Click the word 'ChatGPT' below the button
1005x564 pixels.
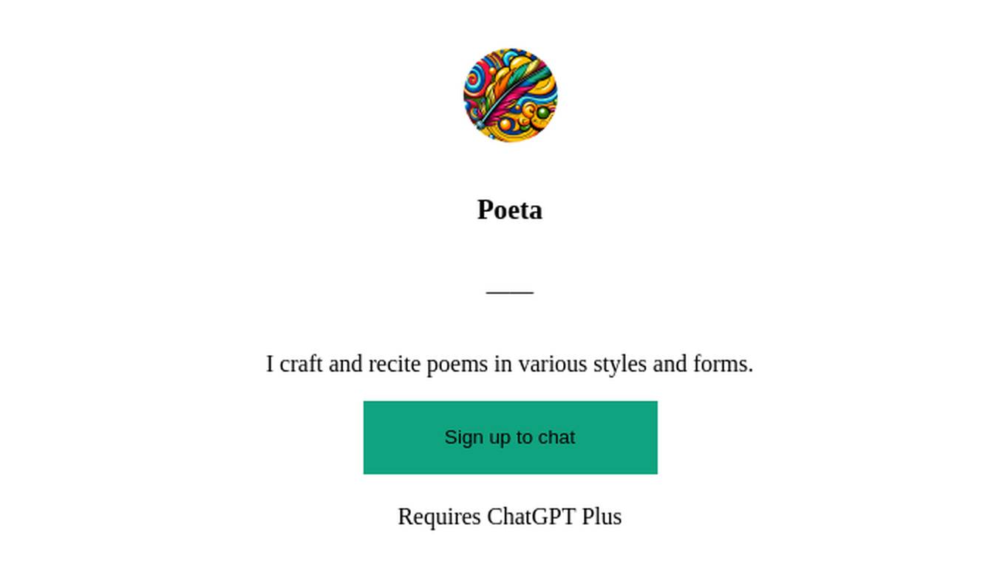click(x=531, y=516)
